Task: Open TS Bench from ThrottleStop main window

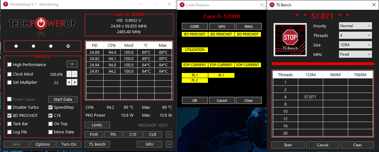Action: click(97, 144)
